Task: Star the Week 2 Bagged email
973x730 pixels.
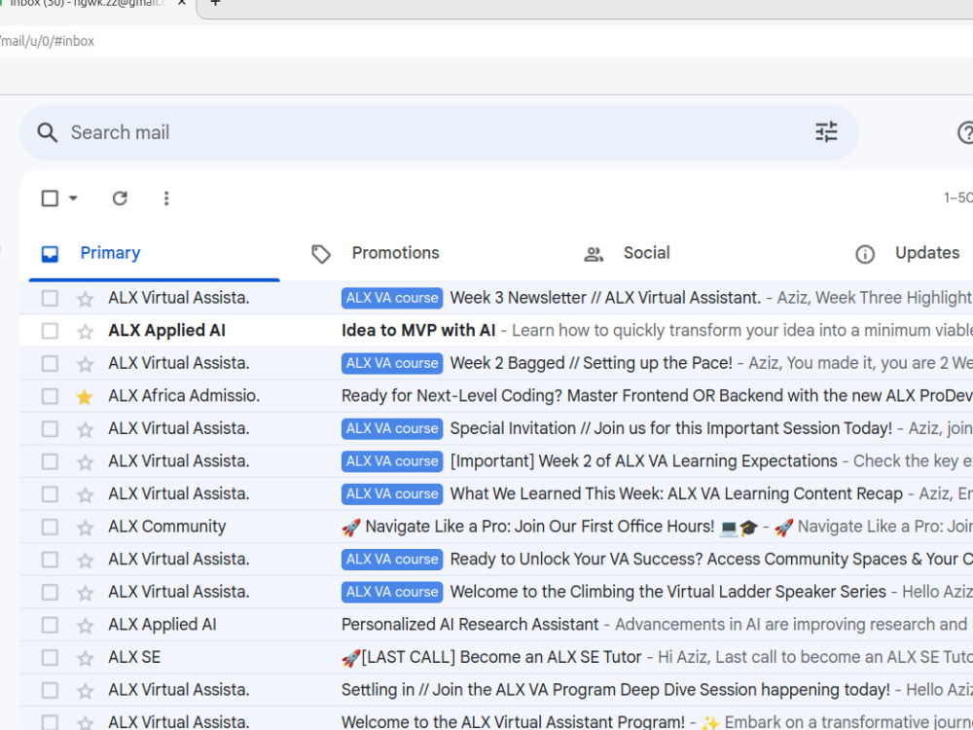Action: [85, 364]
